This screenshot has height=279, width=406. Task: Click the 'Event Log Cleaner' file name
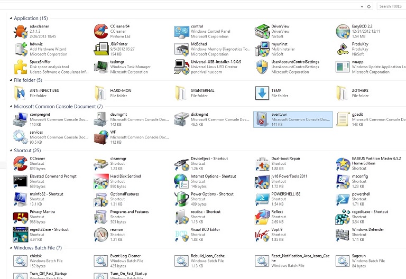pyautogui.click(x=125, y=256)
